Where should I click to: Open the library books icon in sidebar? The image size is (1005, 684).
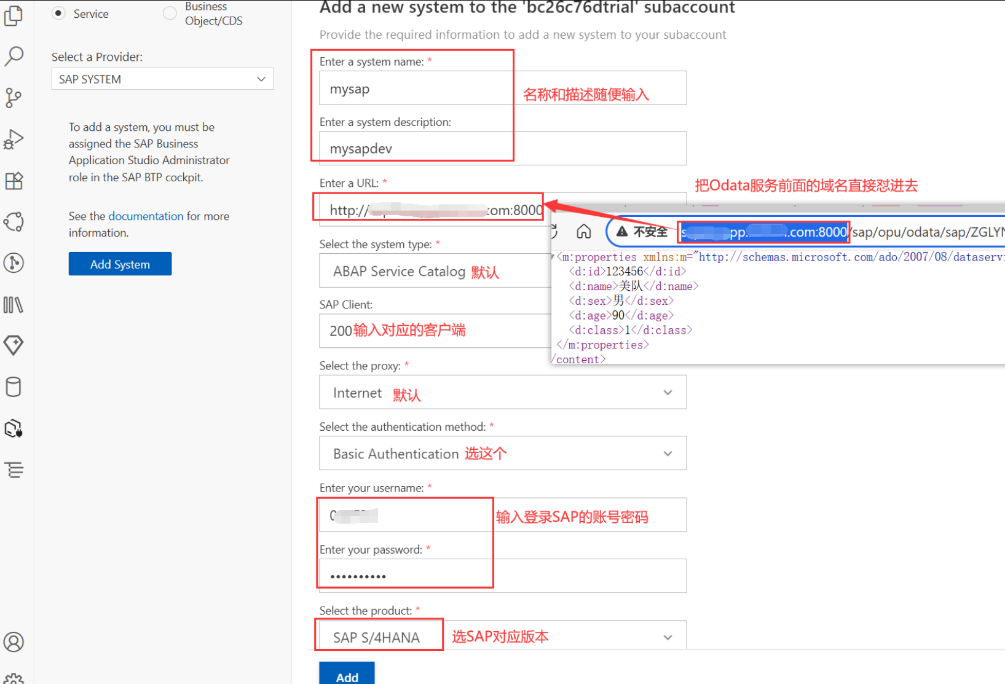click(x=14, y=304)
